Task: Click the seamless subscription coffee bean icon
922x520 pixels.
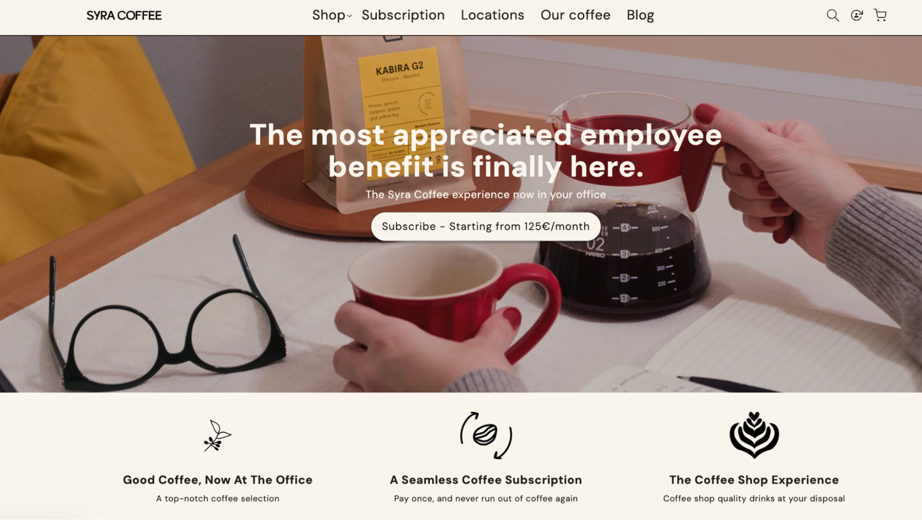Action: tap(485, 435)
